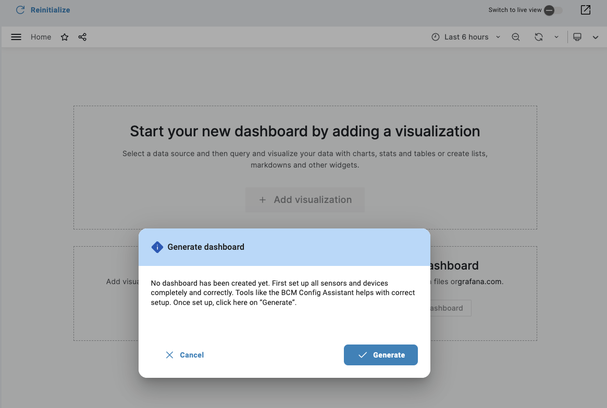Toggle the Switch to live view switch
Screen dimensions: 607x408
point(552,10)
